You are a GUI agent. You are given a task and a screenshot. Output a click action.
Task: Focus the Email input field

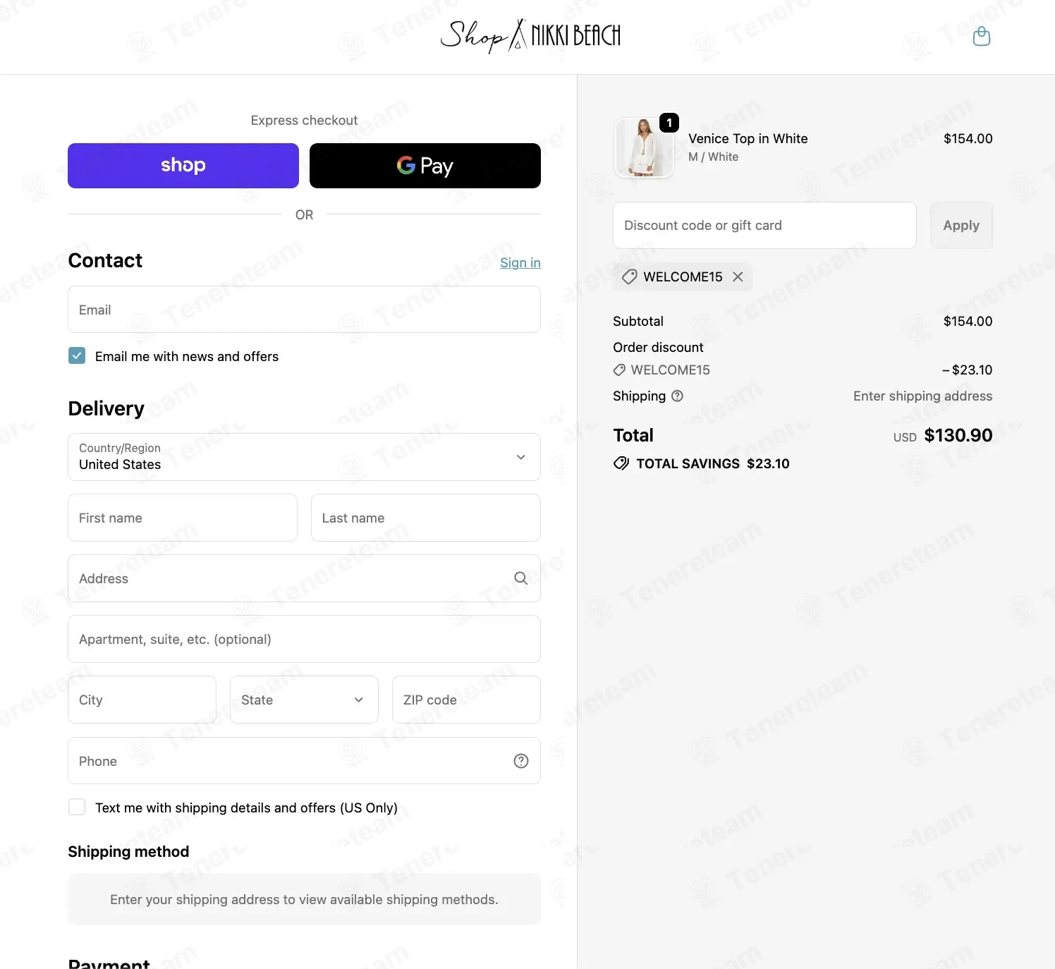pos(304,310)
